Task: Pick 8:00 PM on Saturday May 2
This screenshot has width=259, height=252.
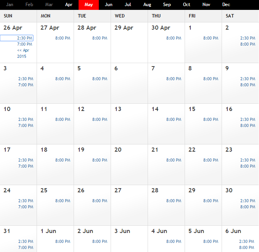Action: point(248,44)
